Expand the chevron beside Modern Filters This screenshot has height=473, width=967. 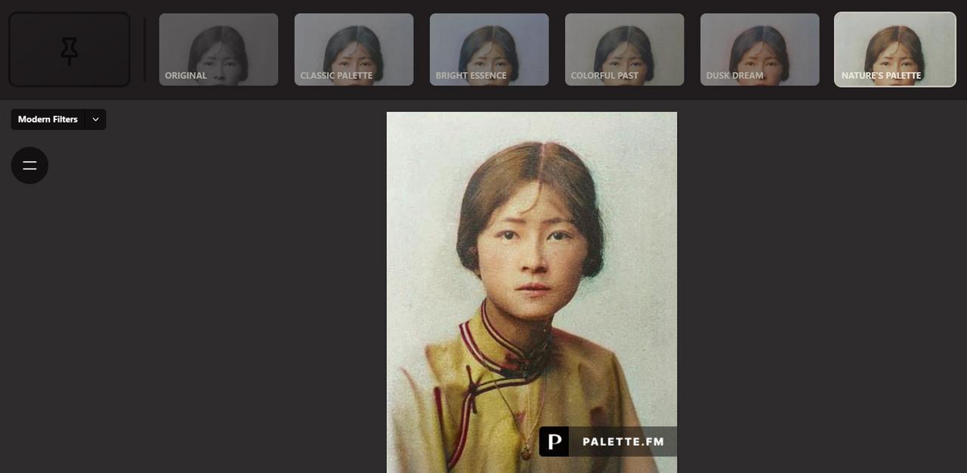click(x=95, y=119)
